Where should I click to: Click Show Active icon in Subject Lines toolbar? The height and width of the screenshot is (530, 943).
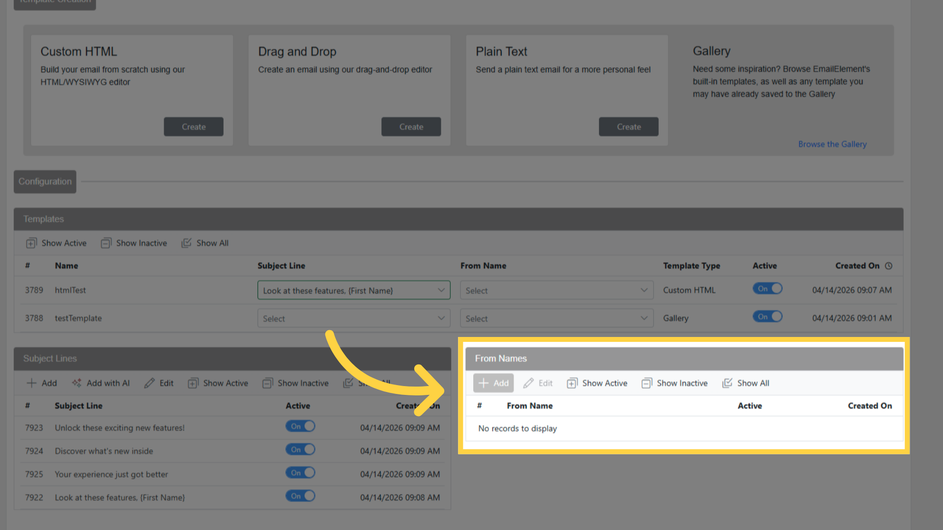193,383
